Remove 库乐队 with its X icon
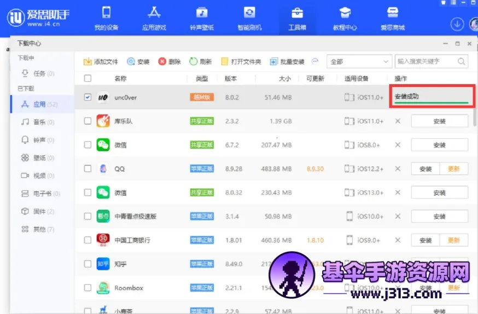The image size is (478, 314). pyautogui.click(x=398, y=121)
